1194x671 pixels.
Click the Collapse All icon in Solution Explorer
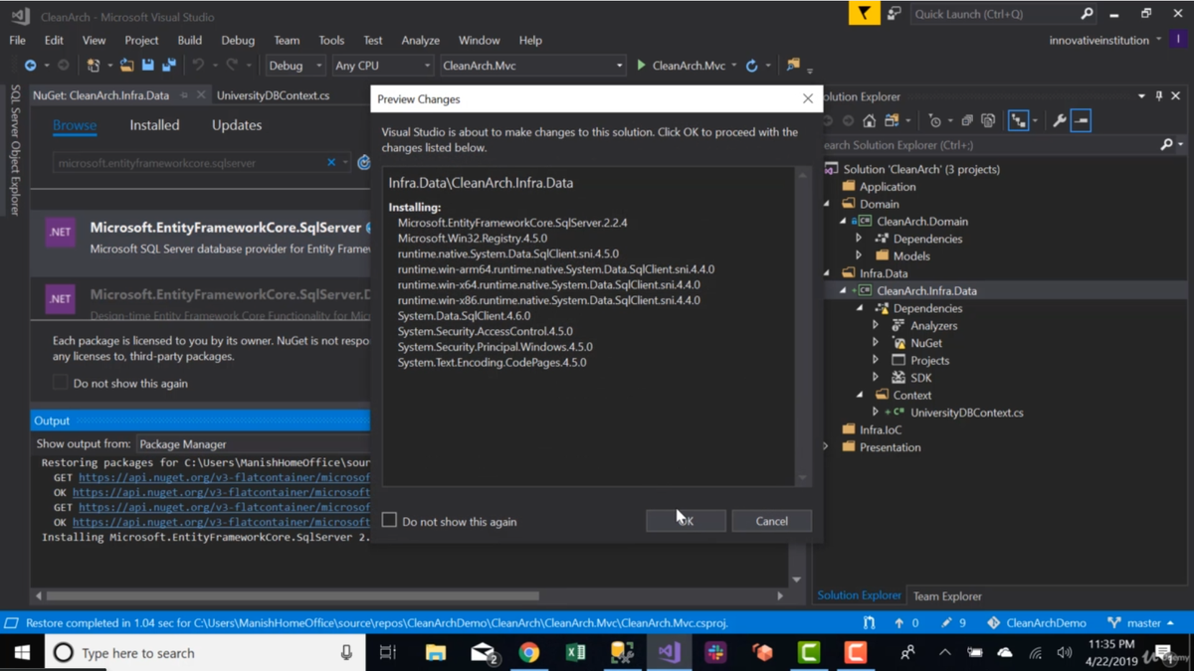point(967,121)
